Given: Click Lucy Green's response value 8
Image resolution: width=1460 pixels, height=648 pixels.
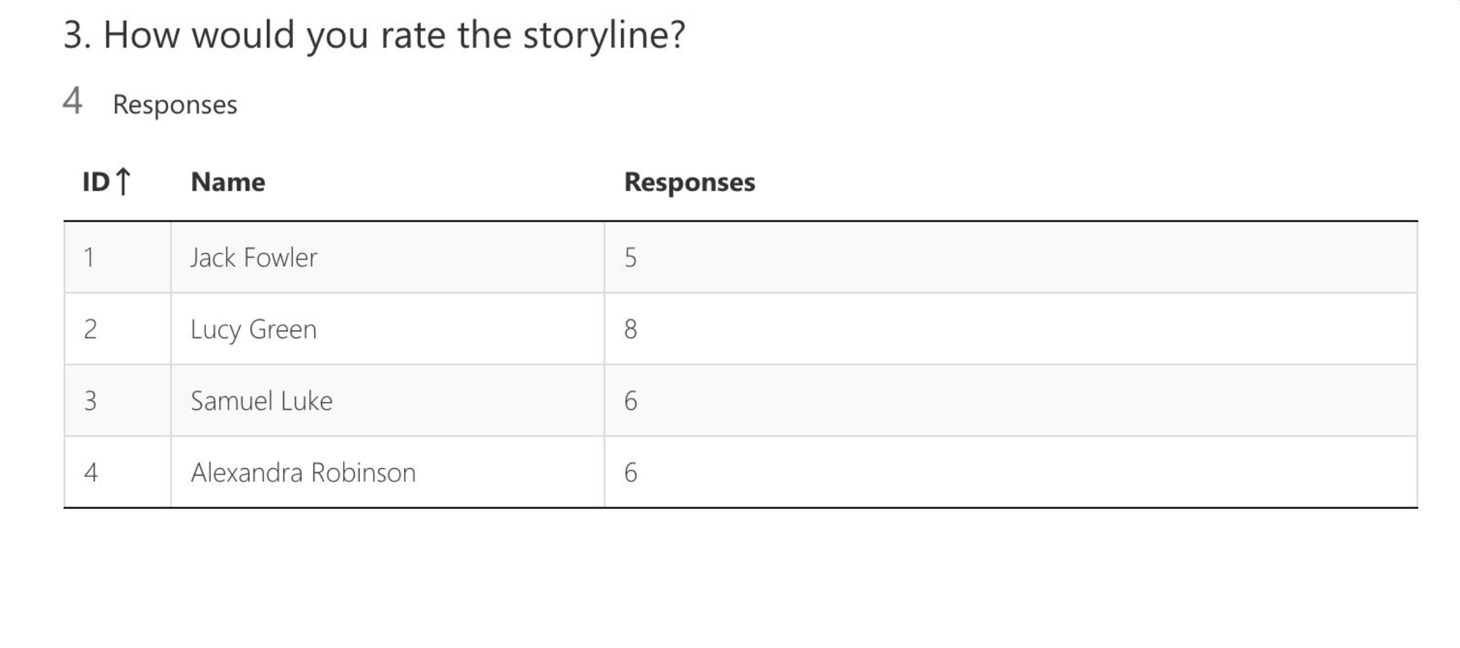Looking at the screenshot, I should 631,329.
